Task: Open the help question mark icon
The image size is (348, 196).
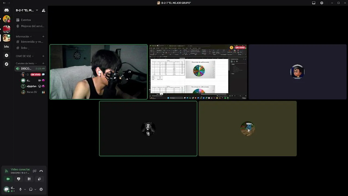Action: coord(322,3)
